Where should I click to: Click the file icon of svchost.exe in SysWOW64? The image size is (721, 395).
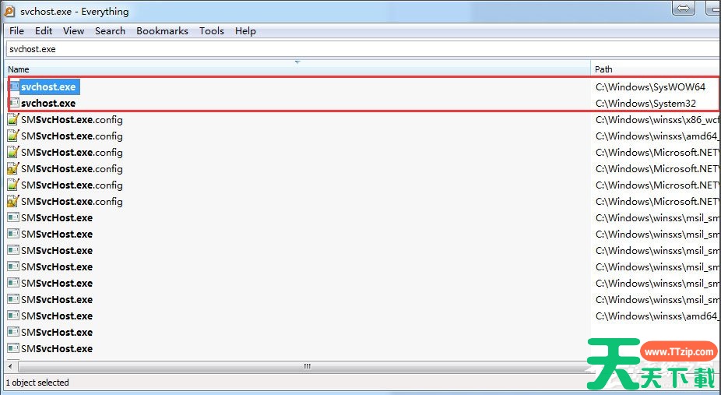(14, 86)
